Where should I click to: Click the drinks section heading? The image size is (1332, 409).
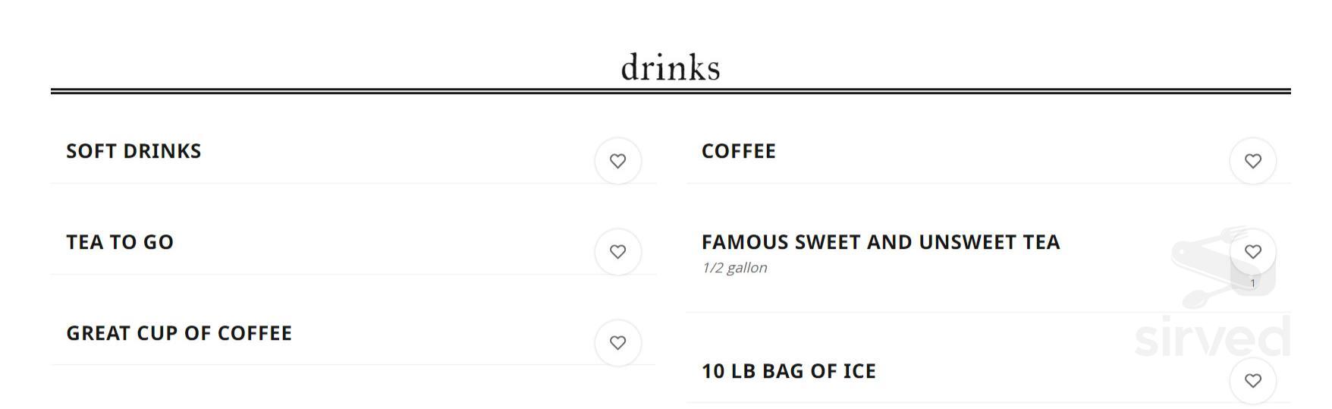(670, 68)
